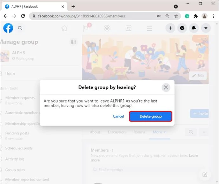
Task: Select the facebook.com URL address bar
Action: (x=82, y=16)
